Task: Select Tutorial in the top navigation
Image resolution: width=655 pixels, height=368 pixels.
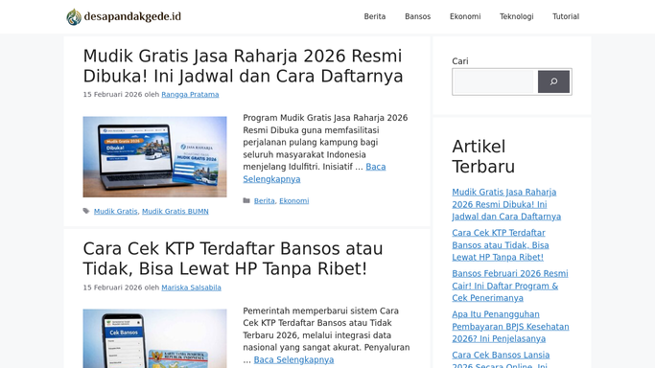Action: pos(566,16)
